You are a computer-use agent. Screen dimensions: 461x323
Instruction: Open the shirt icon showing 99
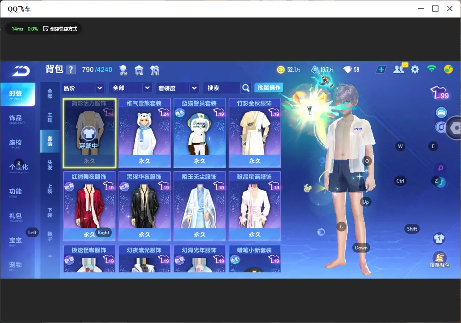439,92
